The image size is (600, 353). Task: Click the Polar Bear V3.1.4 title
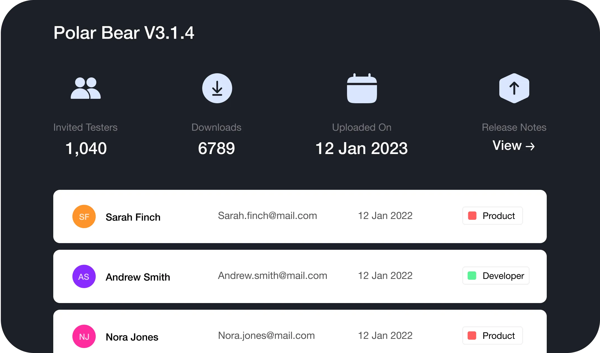[124, 33]
